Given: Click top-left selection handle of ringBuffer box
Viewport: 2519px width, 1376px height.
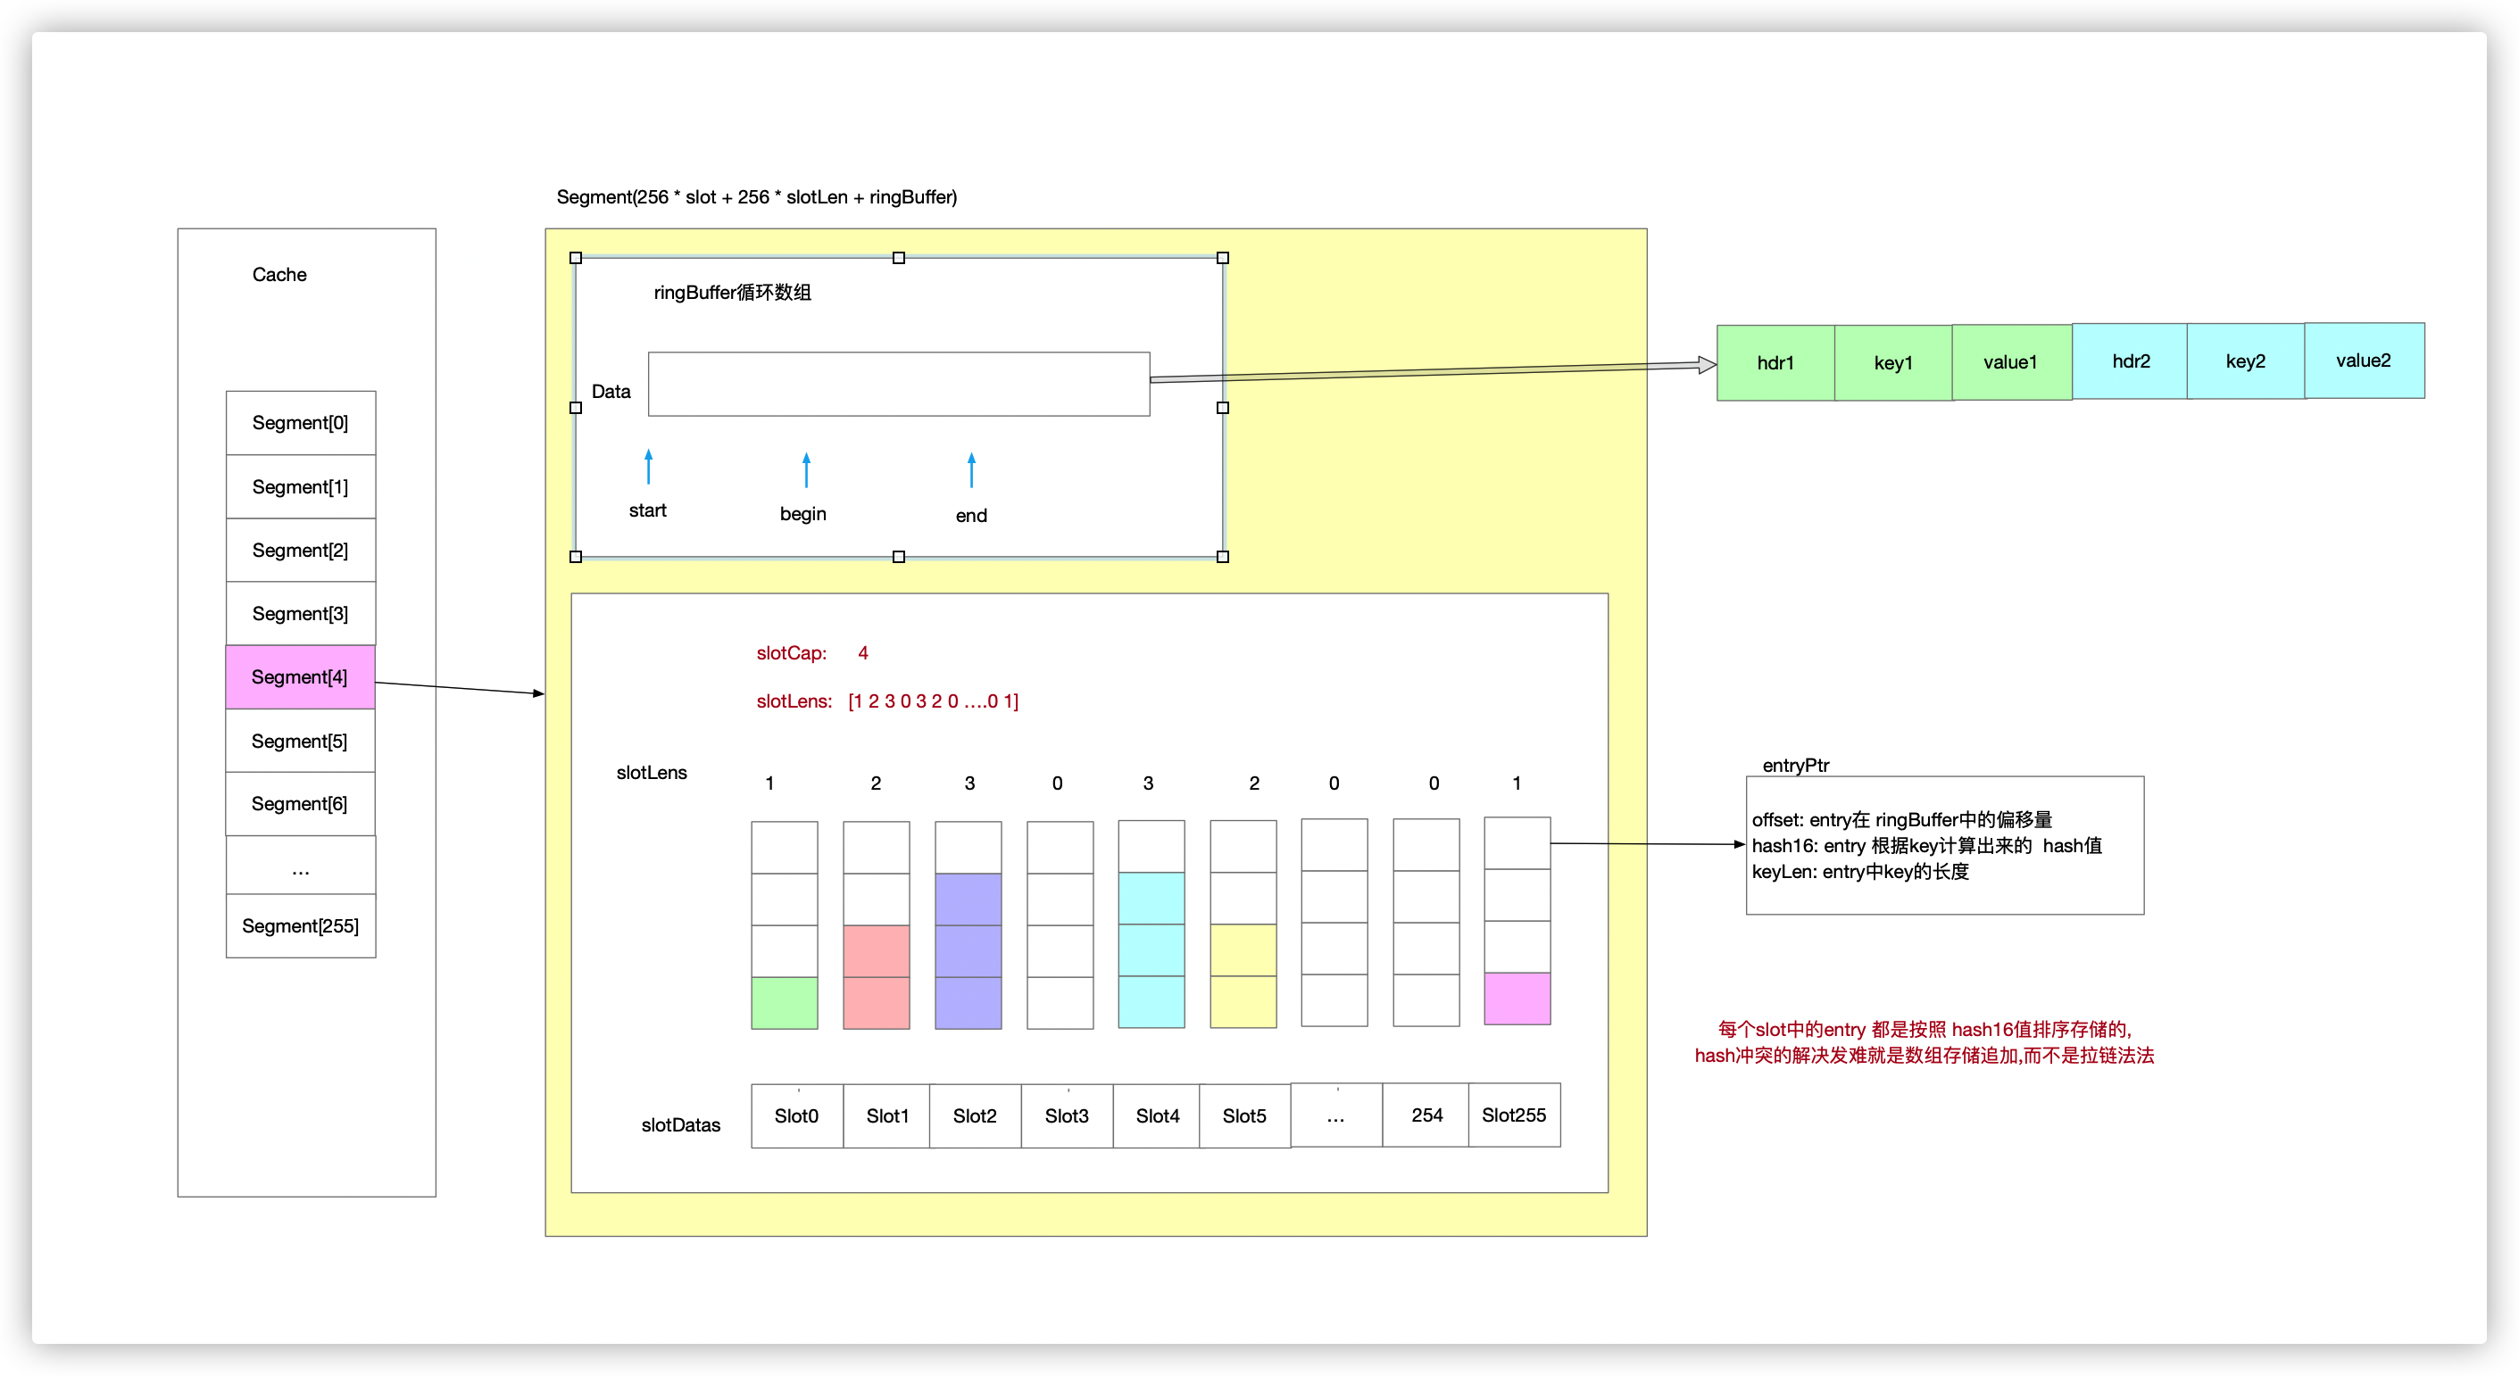Looking at the screenshot, I should point(576,258).
